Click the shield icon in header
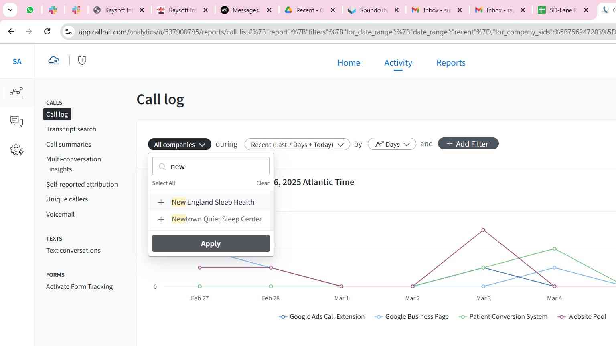Image resolution: width=616 pixels, height=346 pixels. coord(82,60)
